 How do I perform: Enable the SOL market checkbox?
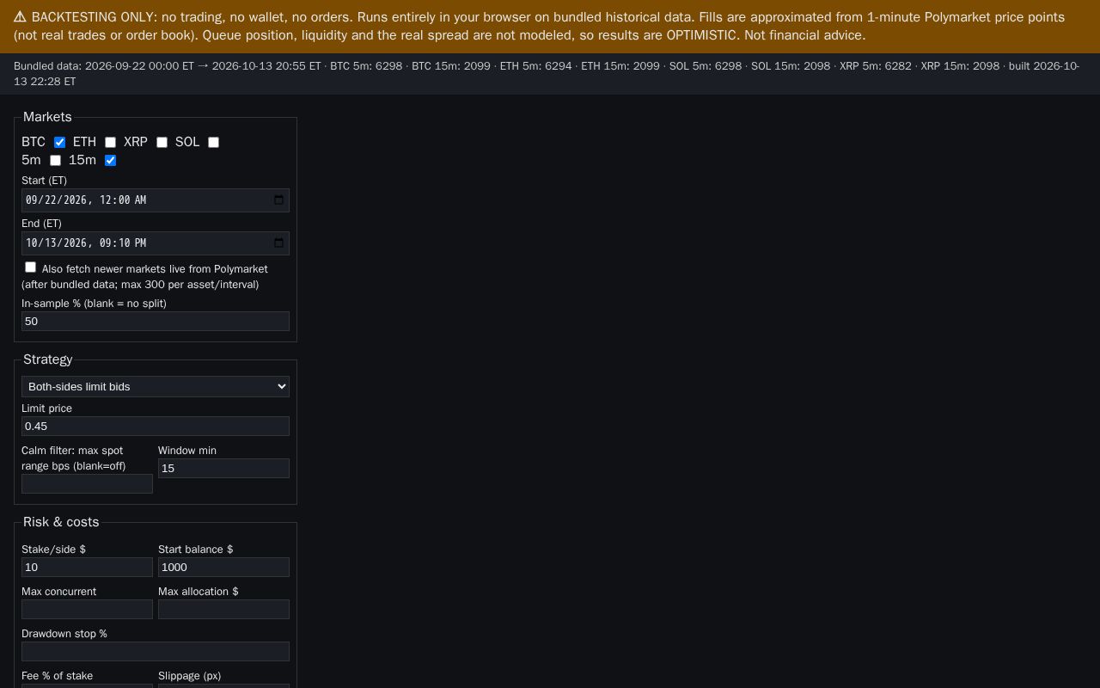(x=213, y=142)
